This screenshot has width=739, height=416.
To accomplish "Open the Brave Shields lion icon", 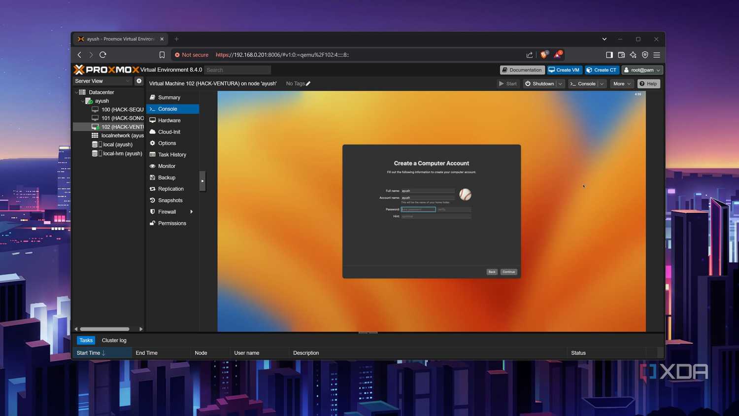I will point(544,54).
